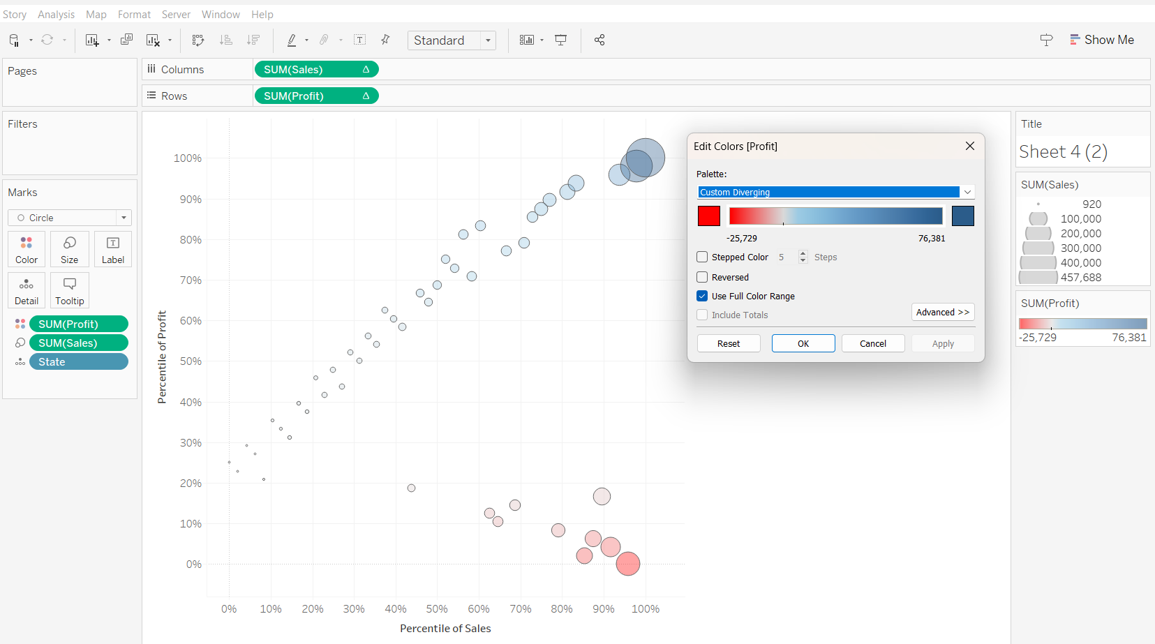Open the Color card in Marks
Image resolution: width=1155 pixels, height=644 pixels.
click(x=27, y=249)
